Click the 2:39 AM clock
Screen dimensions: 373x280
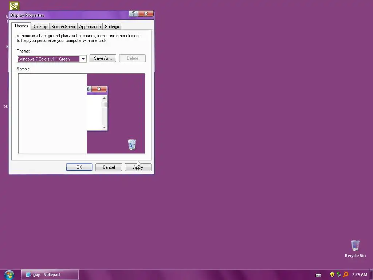point(360,275)
